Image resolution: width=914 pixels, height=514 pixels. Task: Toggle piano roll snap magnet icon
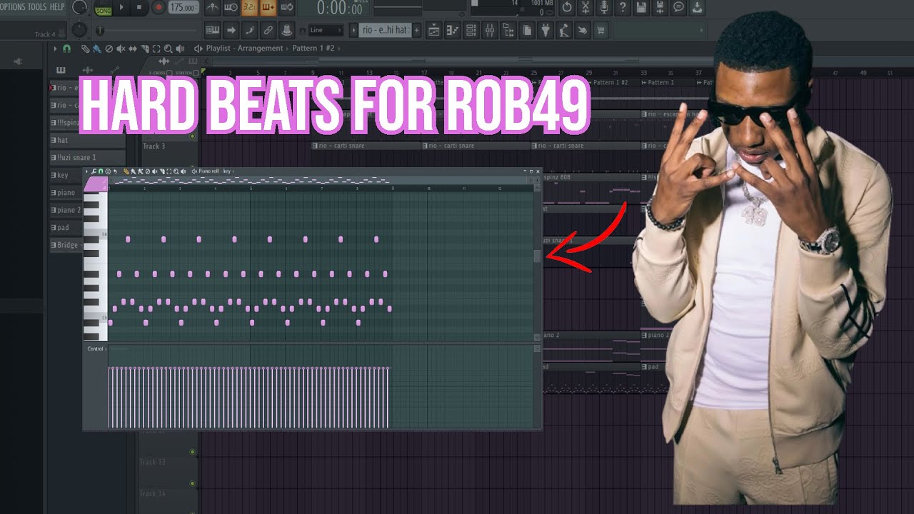tap(100, 171)
